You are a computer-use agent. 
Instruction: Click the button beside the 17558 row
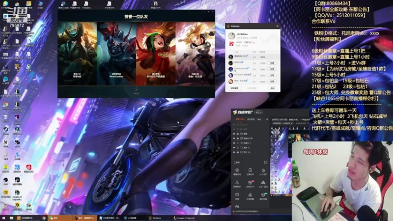(272, 63)
